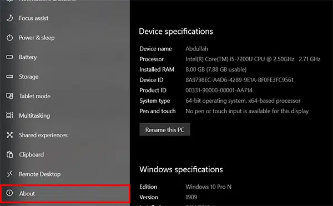Click the Rename this PC button
The height and width of the screenshot is (206, 333).
[165, 129]
